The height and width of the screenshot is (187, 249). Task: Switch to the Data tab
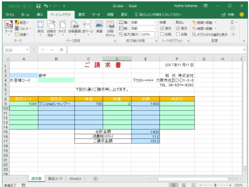tap(96, 15)
